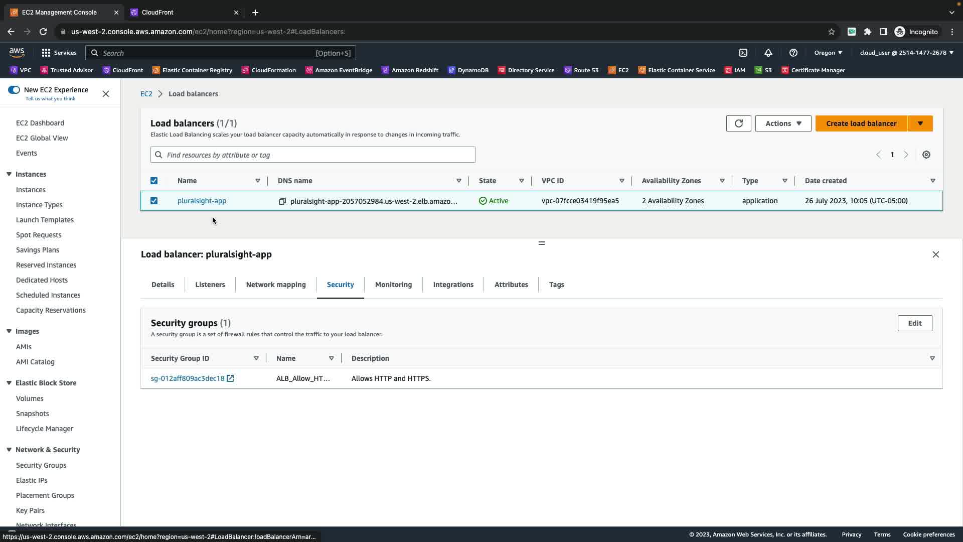Switch to the Listeners tab
The height and width of the screenshot is (542, 963).
(210, 285)
